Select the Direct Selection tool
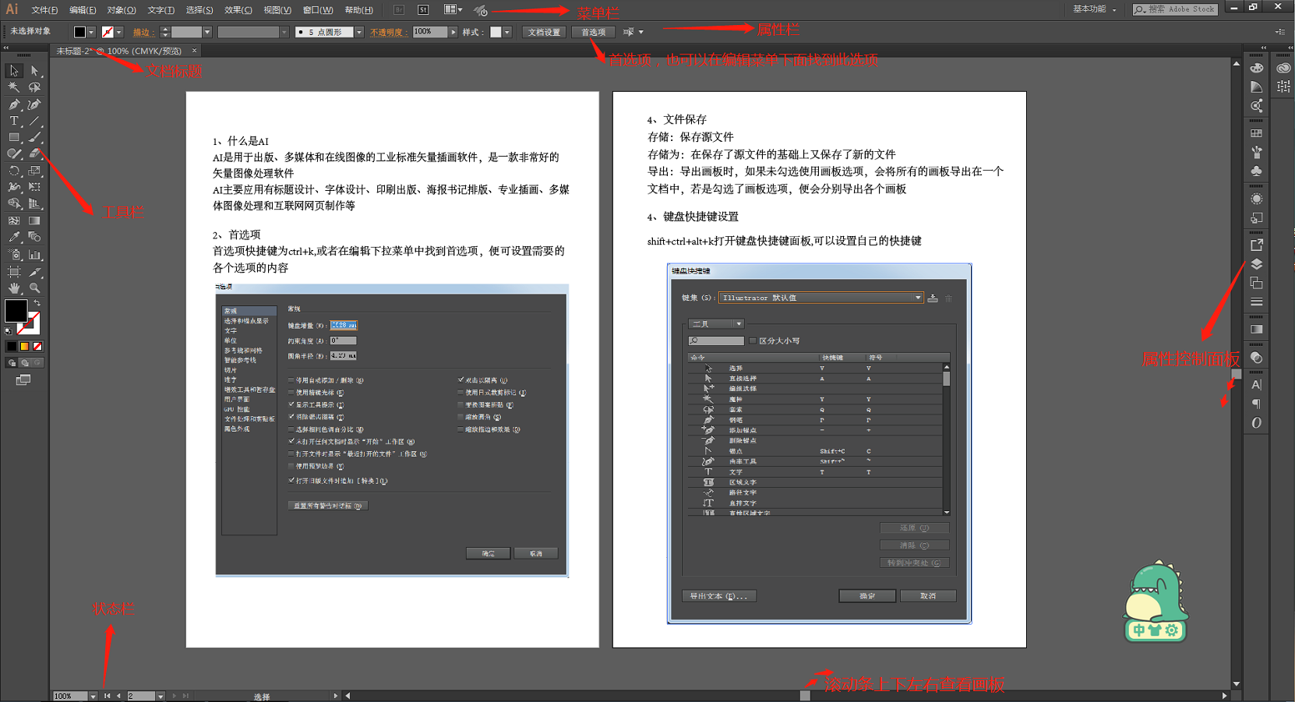Viewport: 1295px width, 702px height. tap(34, 71)
